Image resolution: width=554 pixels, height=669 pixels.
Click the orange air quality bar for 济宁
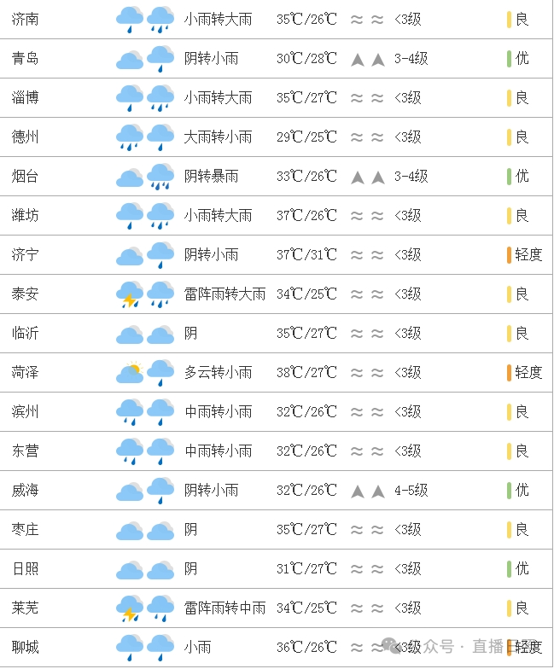click(509, 254)
